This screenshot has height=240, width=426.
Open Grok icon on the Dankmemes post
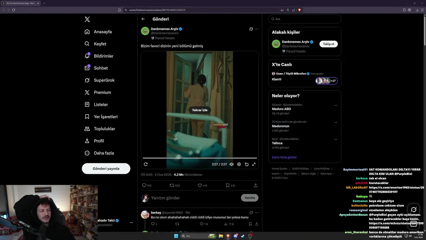point(251,29)
